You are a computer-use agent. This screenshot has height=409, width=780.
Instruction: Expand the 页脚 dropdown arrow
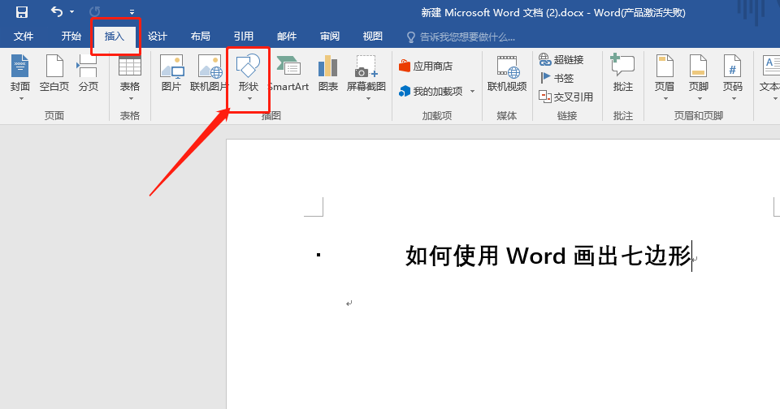click(x=699, y=98)
